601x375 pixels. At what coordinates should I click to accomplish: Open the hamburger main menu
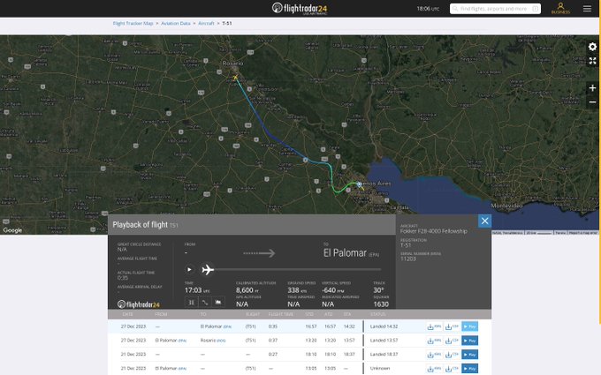[x=587, y=9]
